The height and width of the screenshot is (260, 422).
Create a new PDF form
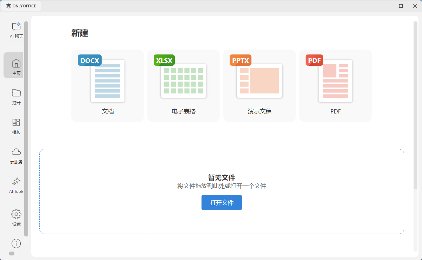coord(335,86)
